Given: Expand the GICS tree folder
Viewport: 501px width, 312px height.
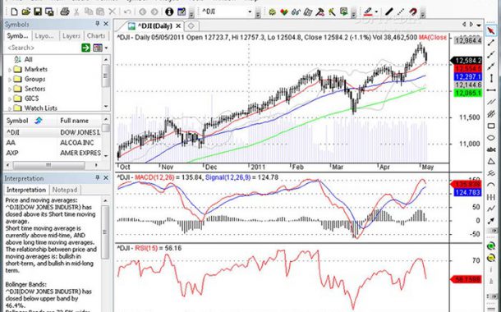Looking at the screenshot, I should (x=10, y=99).
